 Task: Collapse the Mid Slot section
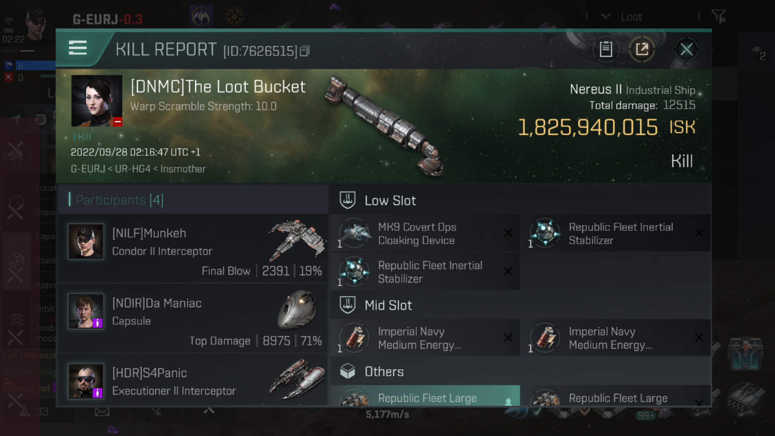[388, 305]
